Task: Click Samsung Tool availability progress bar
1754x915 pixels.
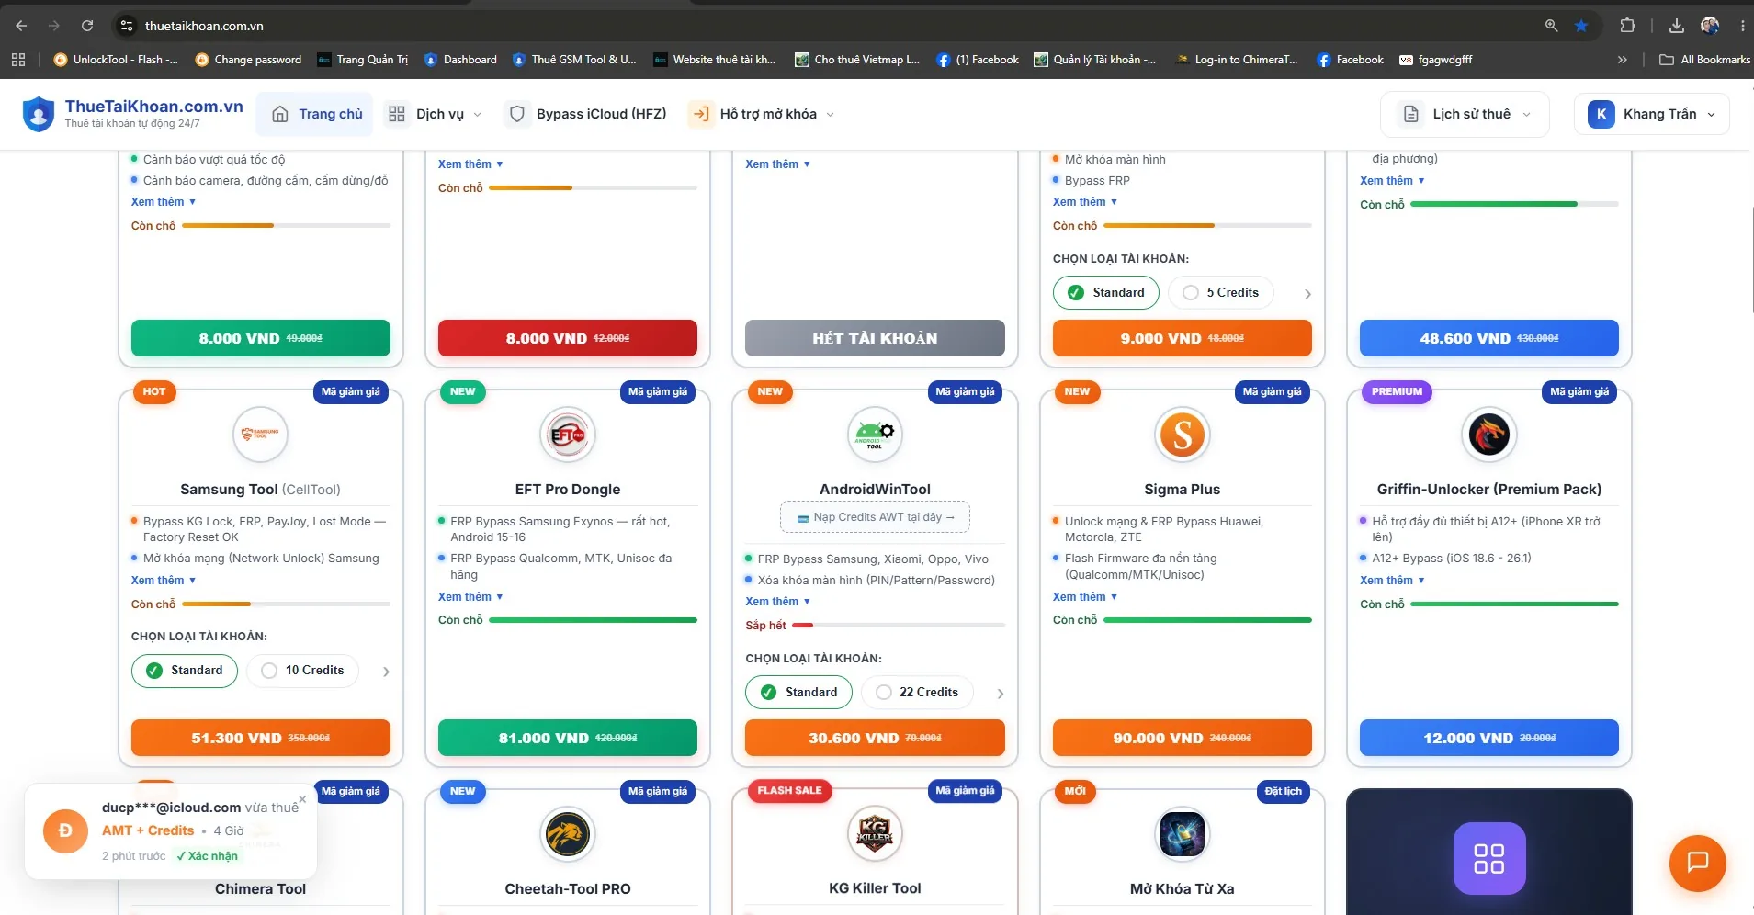Action: tap(286, 604)
